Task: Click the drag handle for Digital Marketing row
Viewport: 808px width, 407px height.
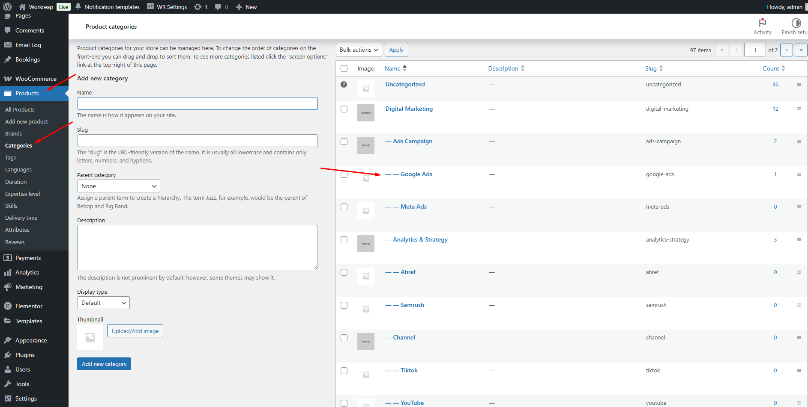Action: click(799, 109)
